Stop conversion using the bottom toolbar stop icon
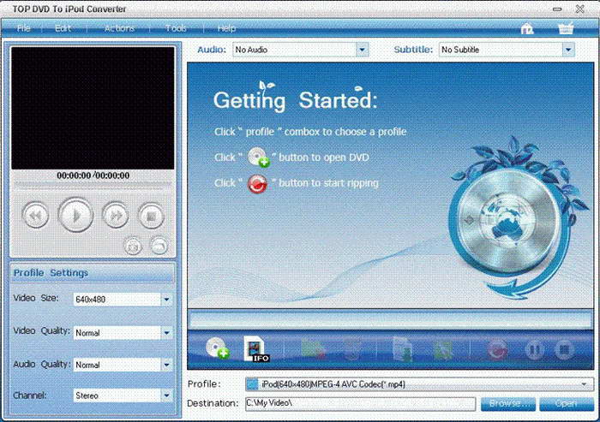The width and height of the screenshot is (600, 422). pyautogui.click(x=564, y=350)
